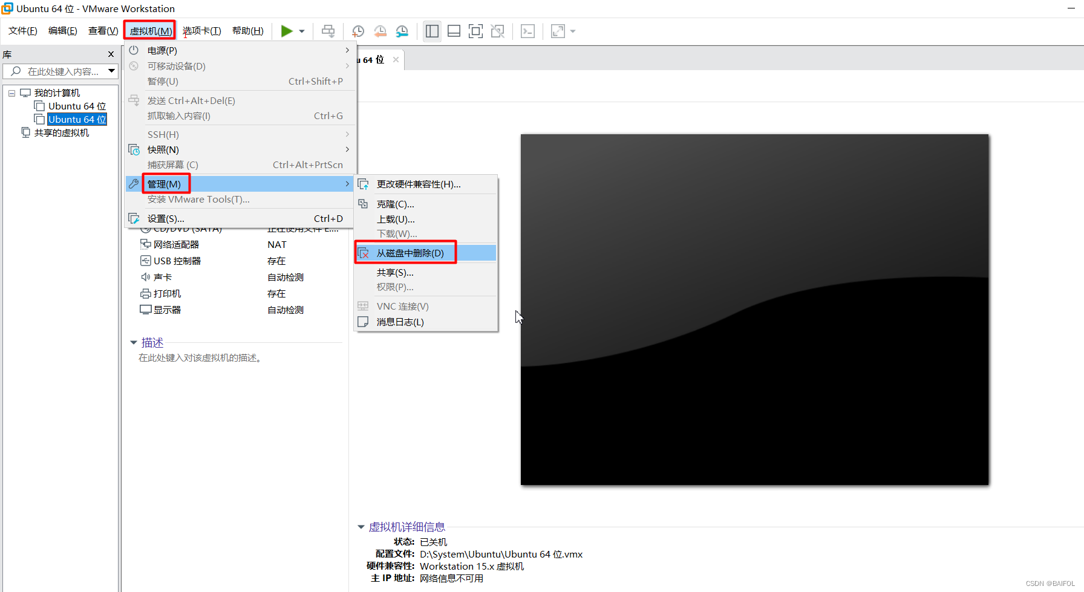1084x592 pixels.
Task: Click the take snapshot toolbar icon
Action: click(358, 31)
